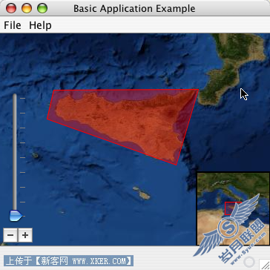Maximize the window with the green button
Image resolution: width=270 pixels, height=270 pixels.
(42, 8)
